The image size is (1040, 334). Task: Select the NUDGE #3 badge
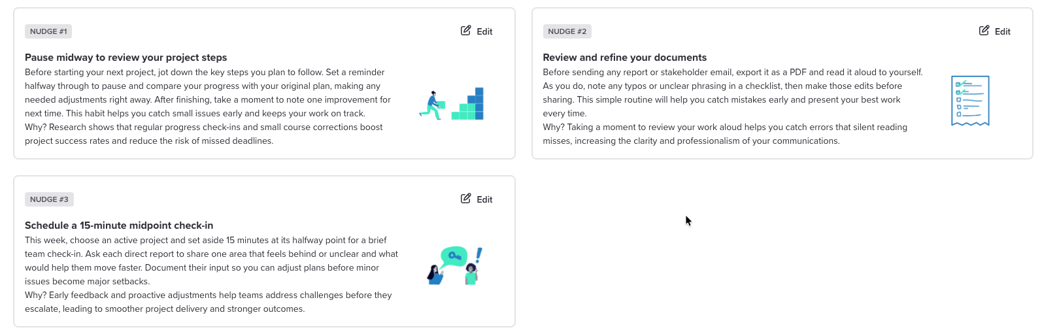point(49,199)
